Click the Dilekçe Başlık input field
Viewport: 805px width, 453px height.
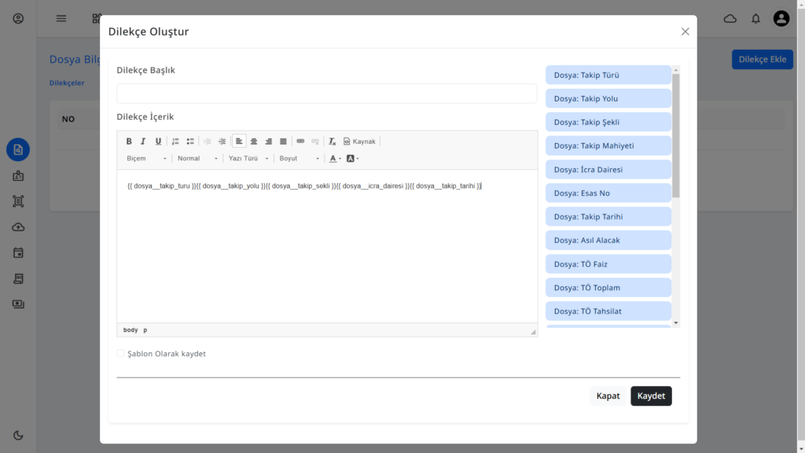click(326, 94)
